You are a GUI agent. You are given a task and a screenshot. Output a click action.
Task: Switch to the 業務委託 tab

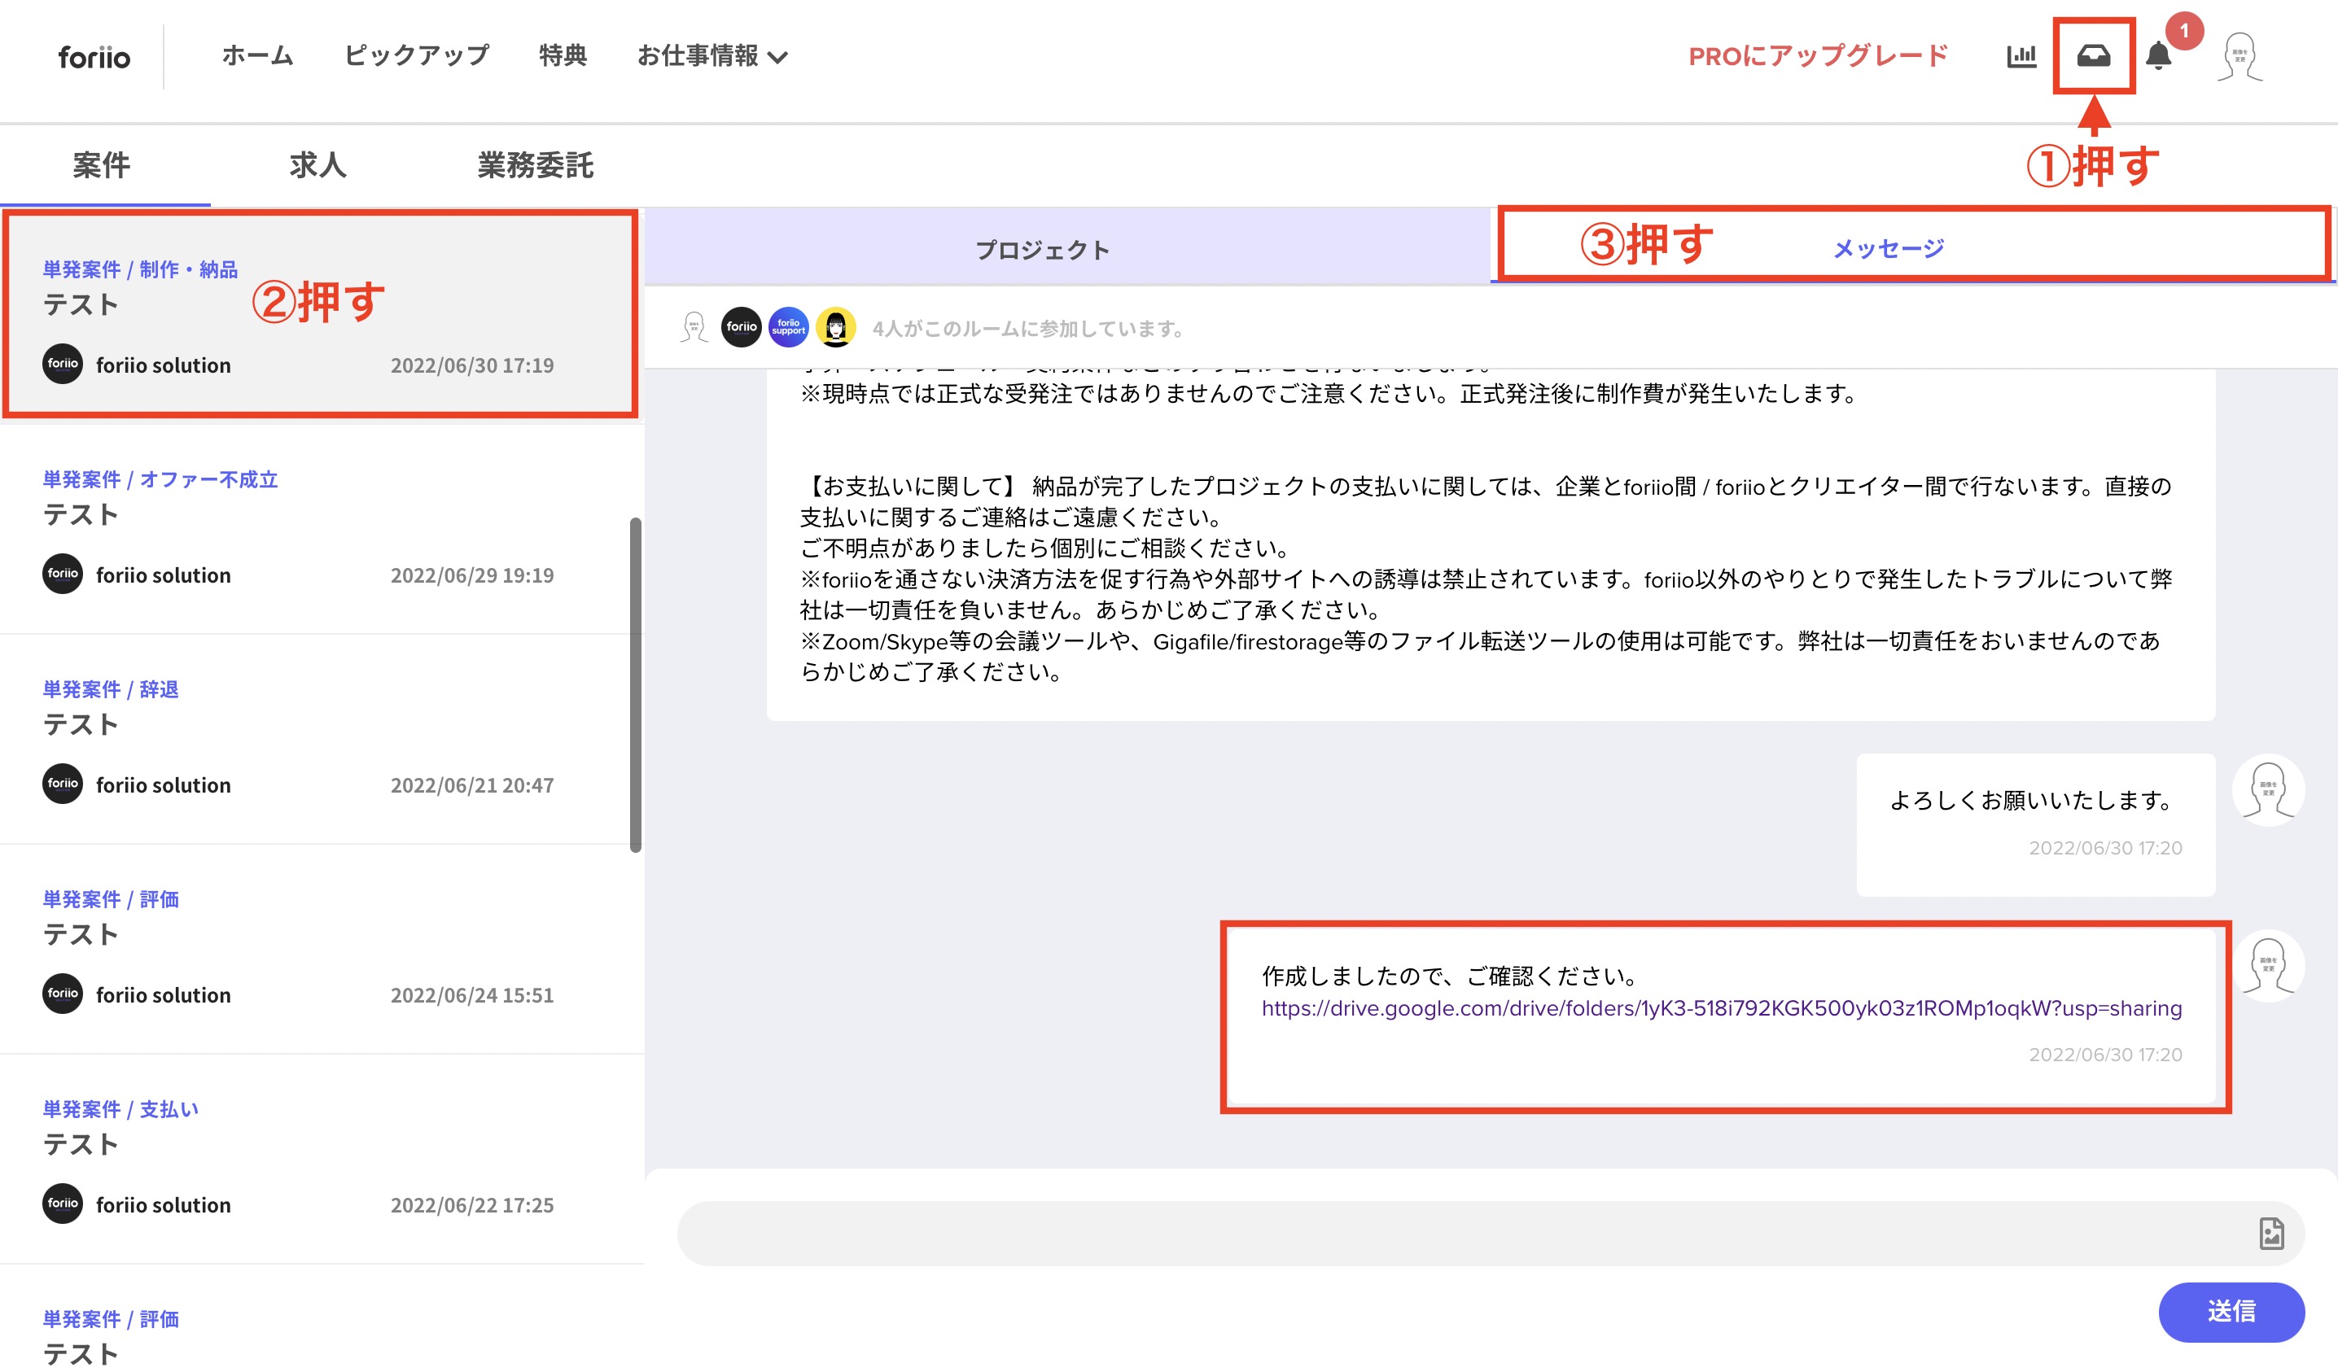[536, 165]
